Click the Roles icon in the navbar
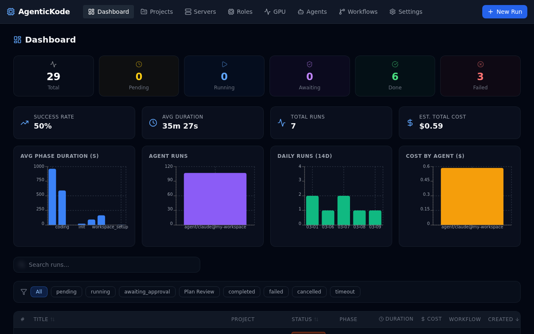 click(x=230, y=12)
